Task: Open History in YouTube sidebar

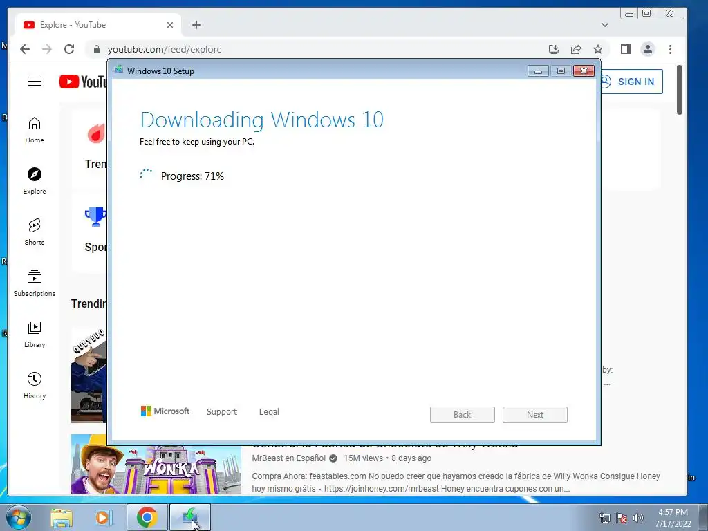Action: pyautogui.click(x=35, y=385)
